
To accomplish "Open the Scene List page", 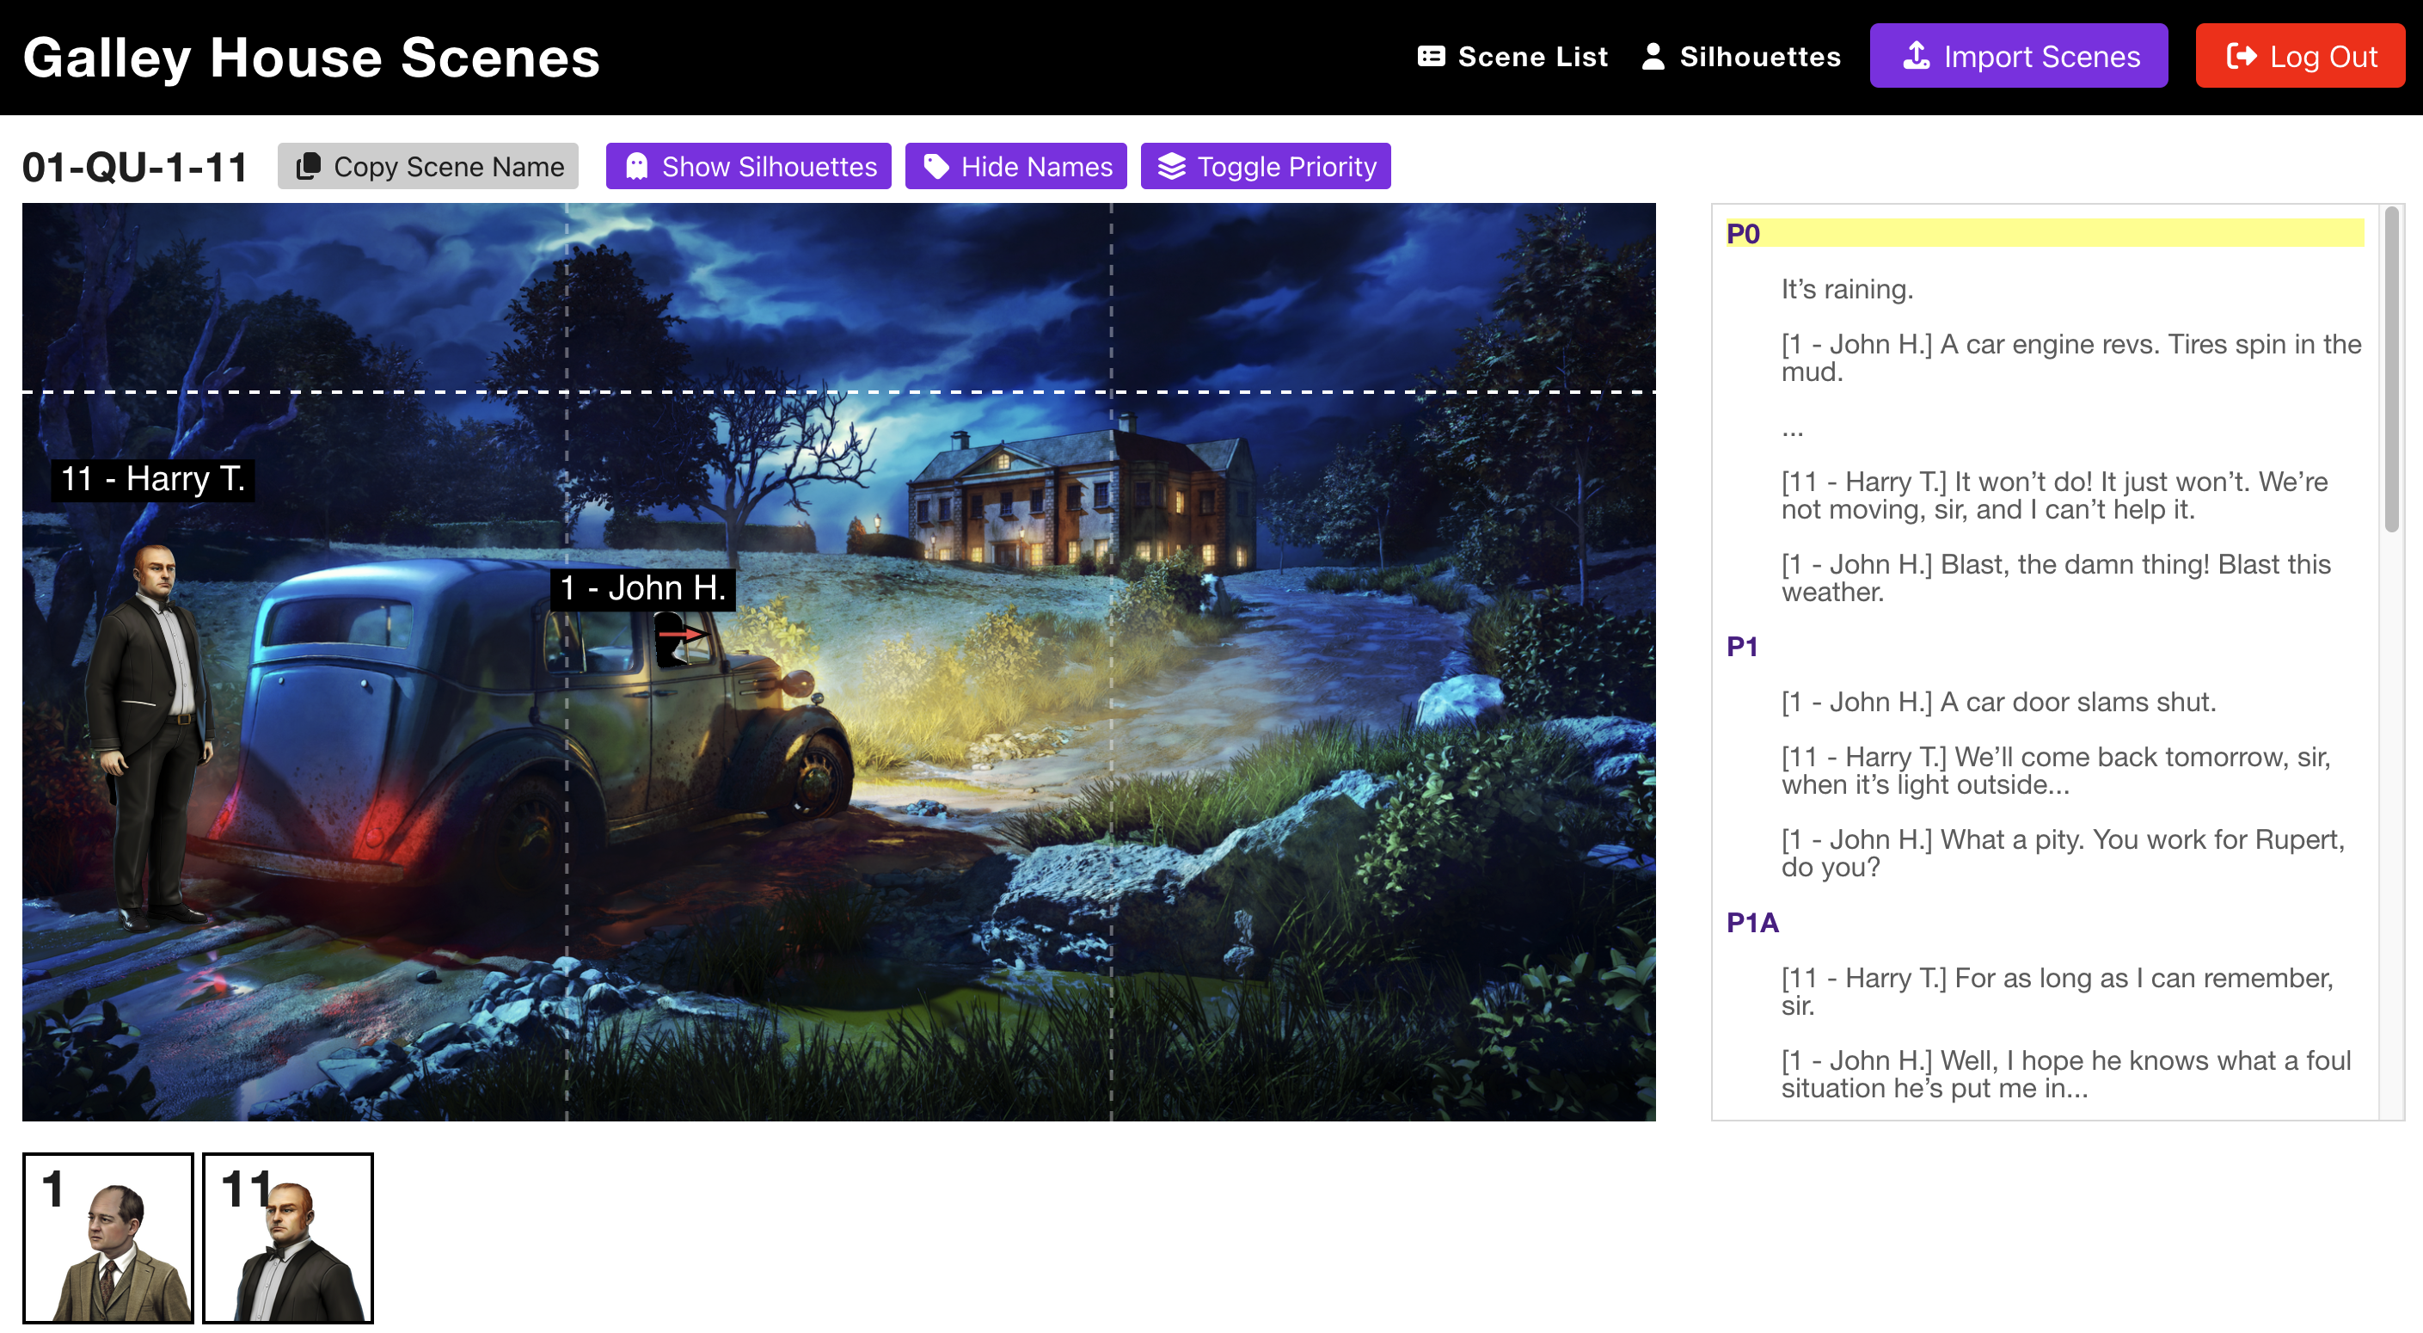I will pyautogui.click(x=1512, y=57).
